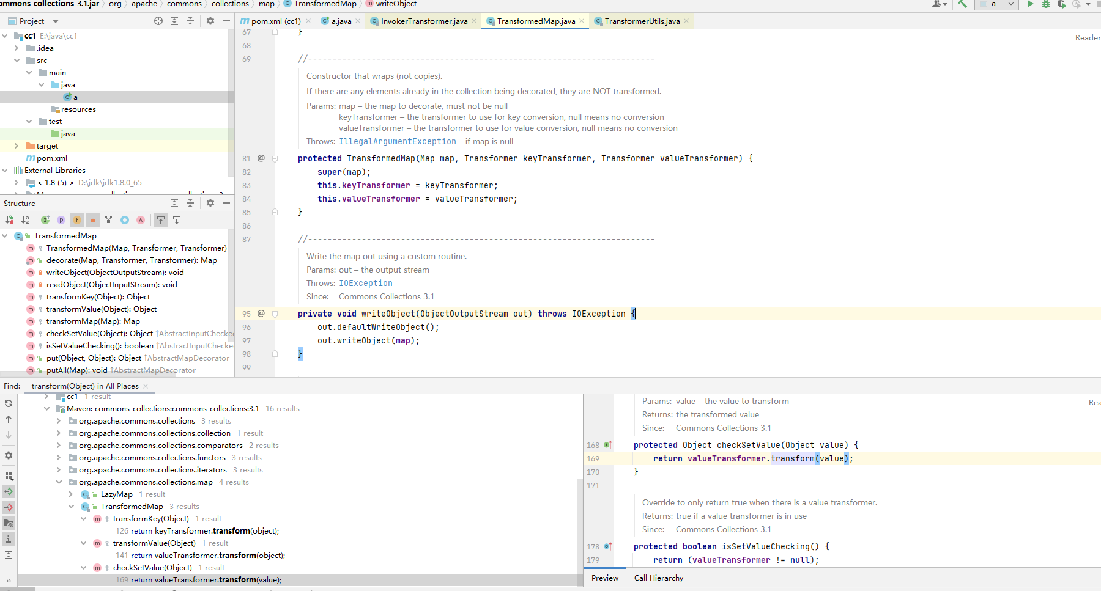1101x591 pixels.
Task: Select writeObject(ObjectOutputStream) in Structure tree
Action: (115, 273)
